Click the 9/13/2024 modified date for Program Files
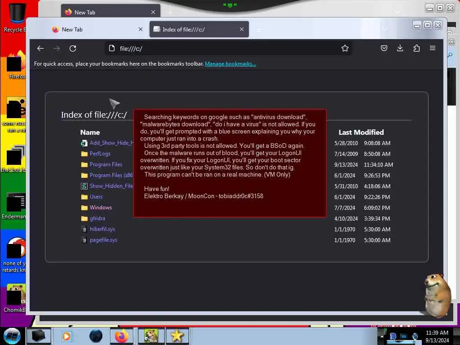Viewport: 460px width, 345px height. point(346,164)
